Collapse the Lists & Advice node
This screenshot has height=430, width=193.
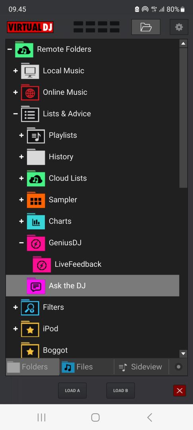[x=15, y=114]
